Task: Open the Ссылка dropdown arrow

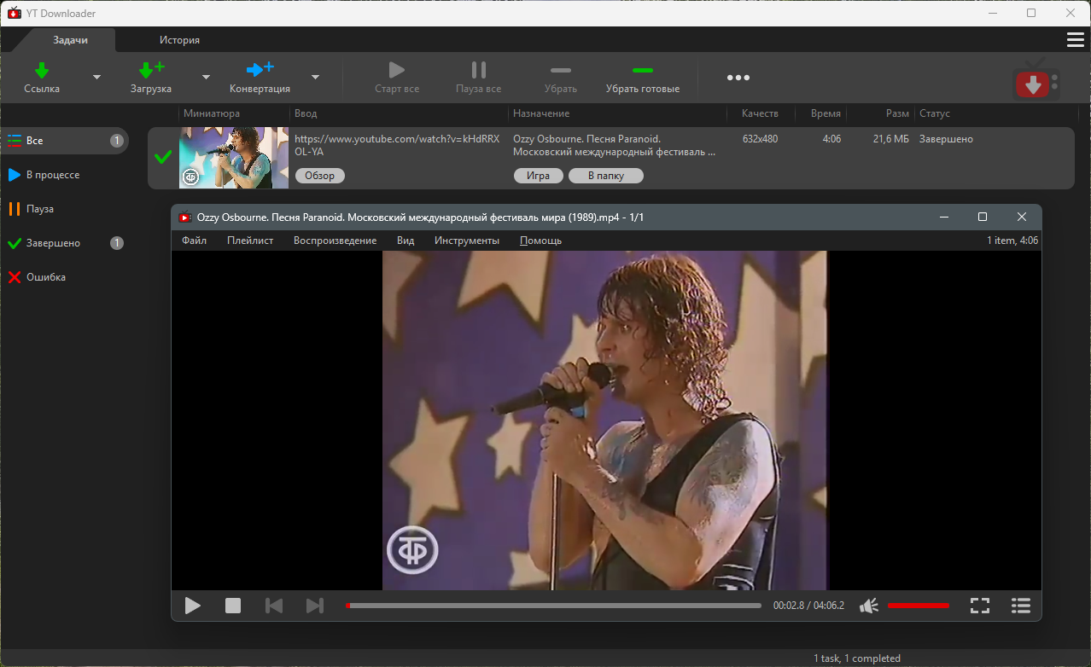Action: pos(96,77)
